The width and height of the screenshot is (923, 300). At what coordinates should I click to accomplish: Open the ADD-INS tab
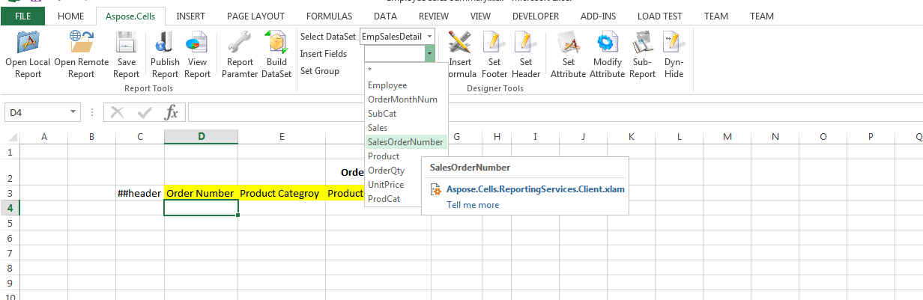[x=599, y=16]
